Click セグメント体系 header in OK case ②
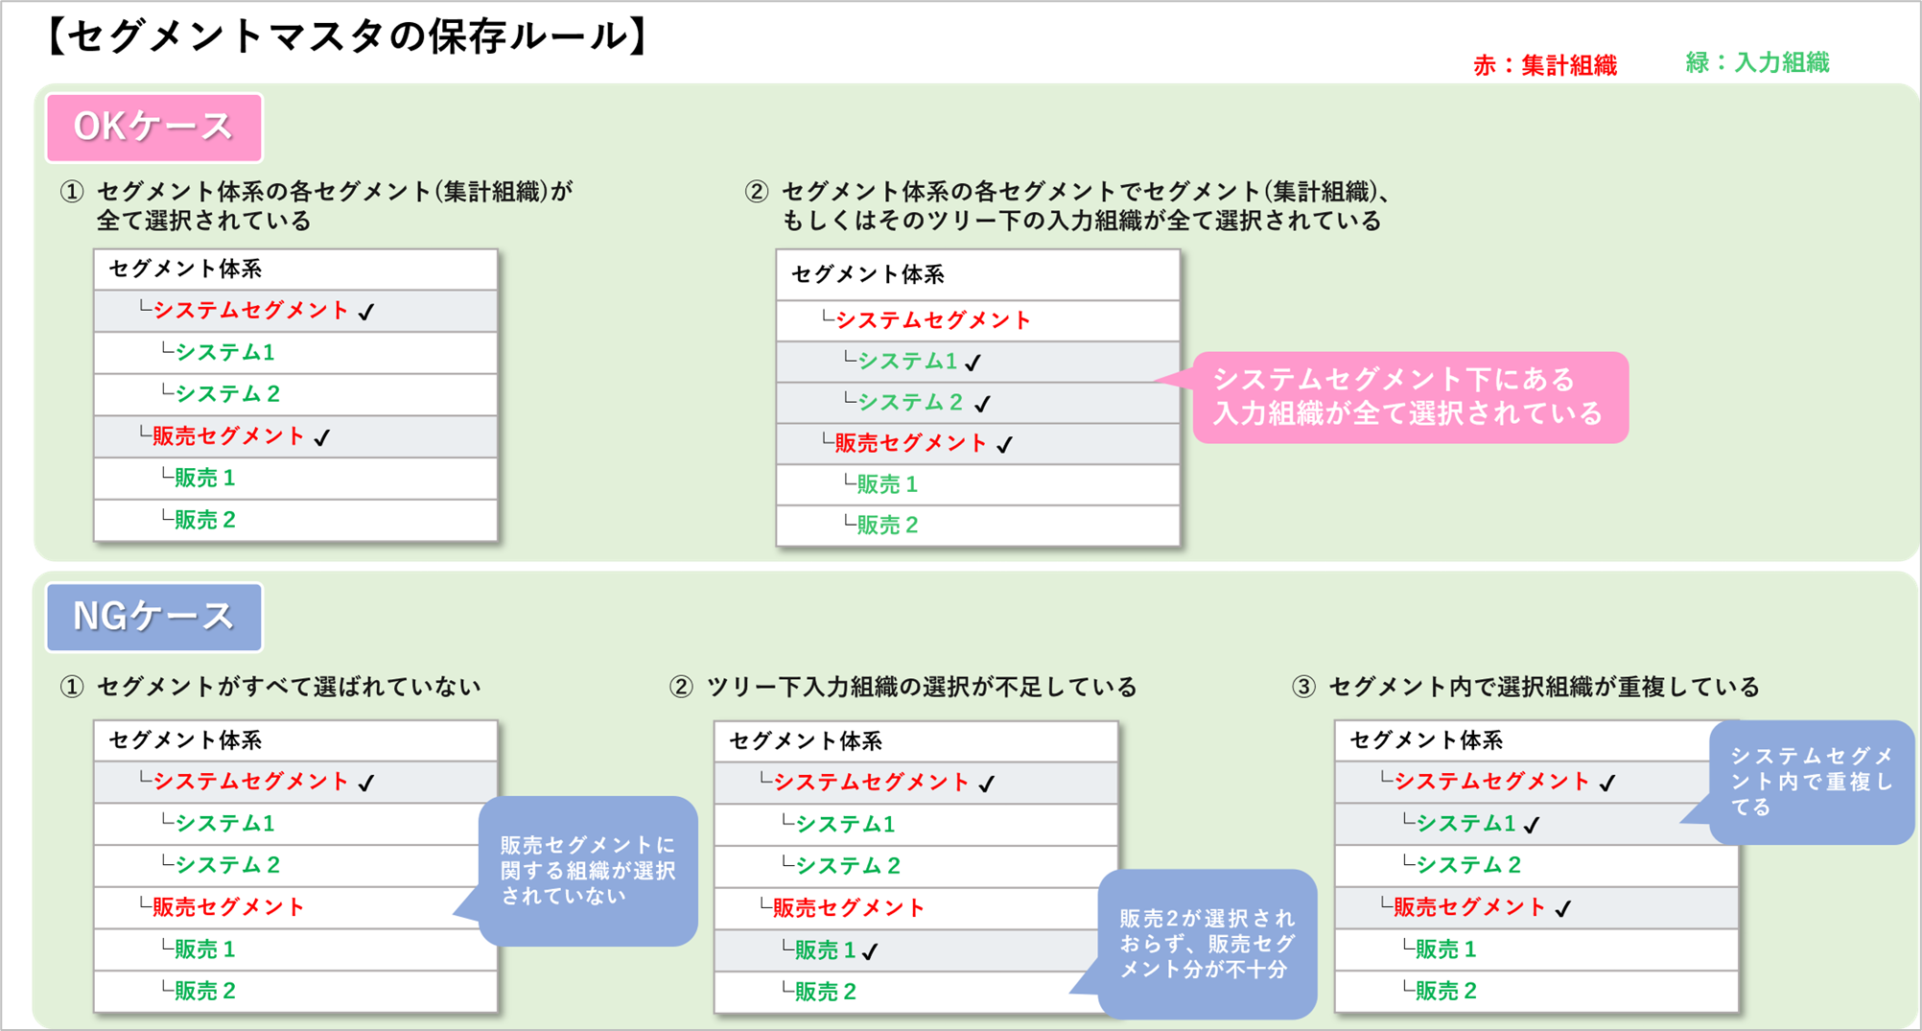The height and width of the screenshot is (1031, 1922). [867, 275]
